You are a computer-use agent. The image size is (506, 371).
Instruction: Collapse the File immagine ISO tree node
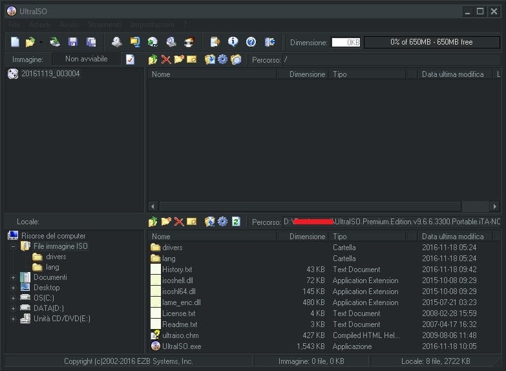(x=13, y=246)
